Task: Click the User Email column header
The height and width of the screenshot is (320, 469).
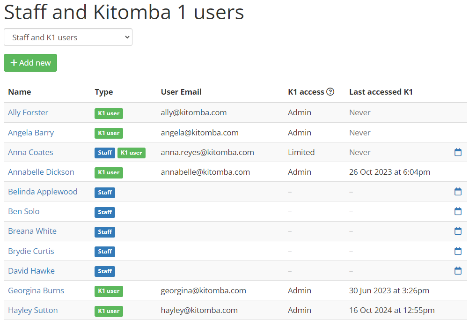Action: click(181, 92)
